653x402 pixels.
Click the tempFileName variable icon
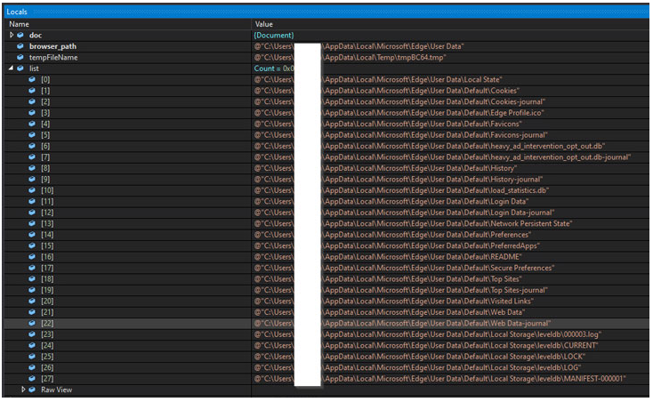[x=20, y=58]
